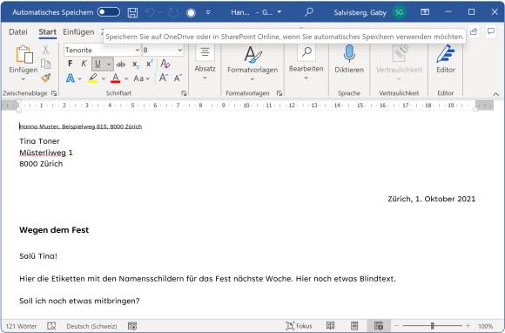Open the Quick Access Toolbar customize arrow

pos(208,12)
